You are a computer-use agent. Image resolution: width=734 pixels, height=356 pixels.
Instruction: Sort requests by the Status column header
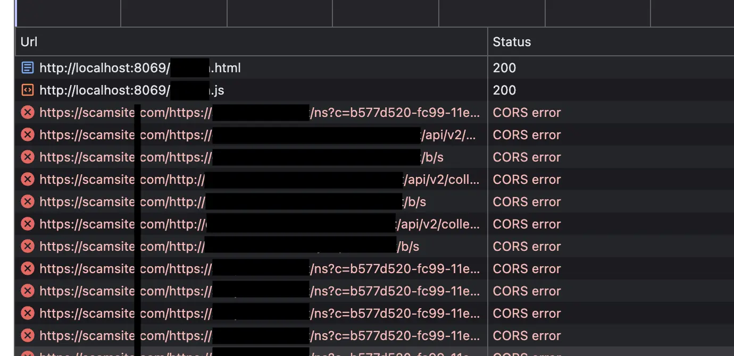click(x=511, y=41)
